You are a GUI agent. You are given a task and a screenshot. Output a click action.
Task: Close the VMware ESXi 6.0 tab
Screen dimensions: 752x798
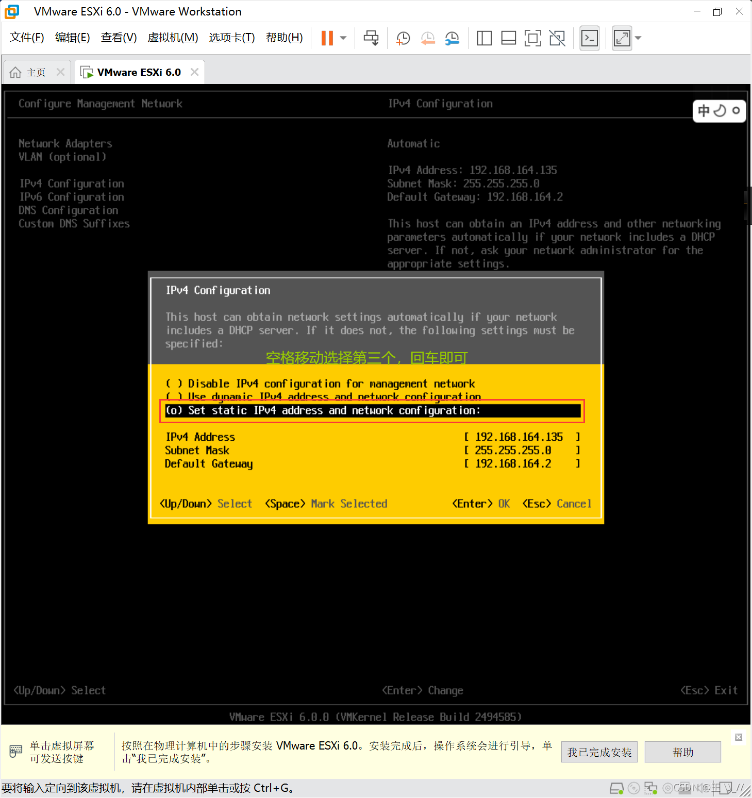[x=194, y=72]
